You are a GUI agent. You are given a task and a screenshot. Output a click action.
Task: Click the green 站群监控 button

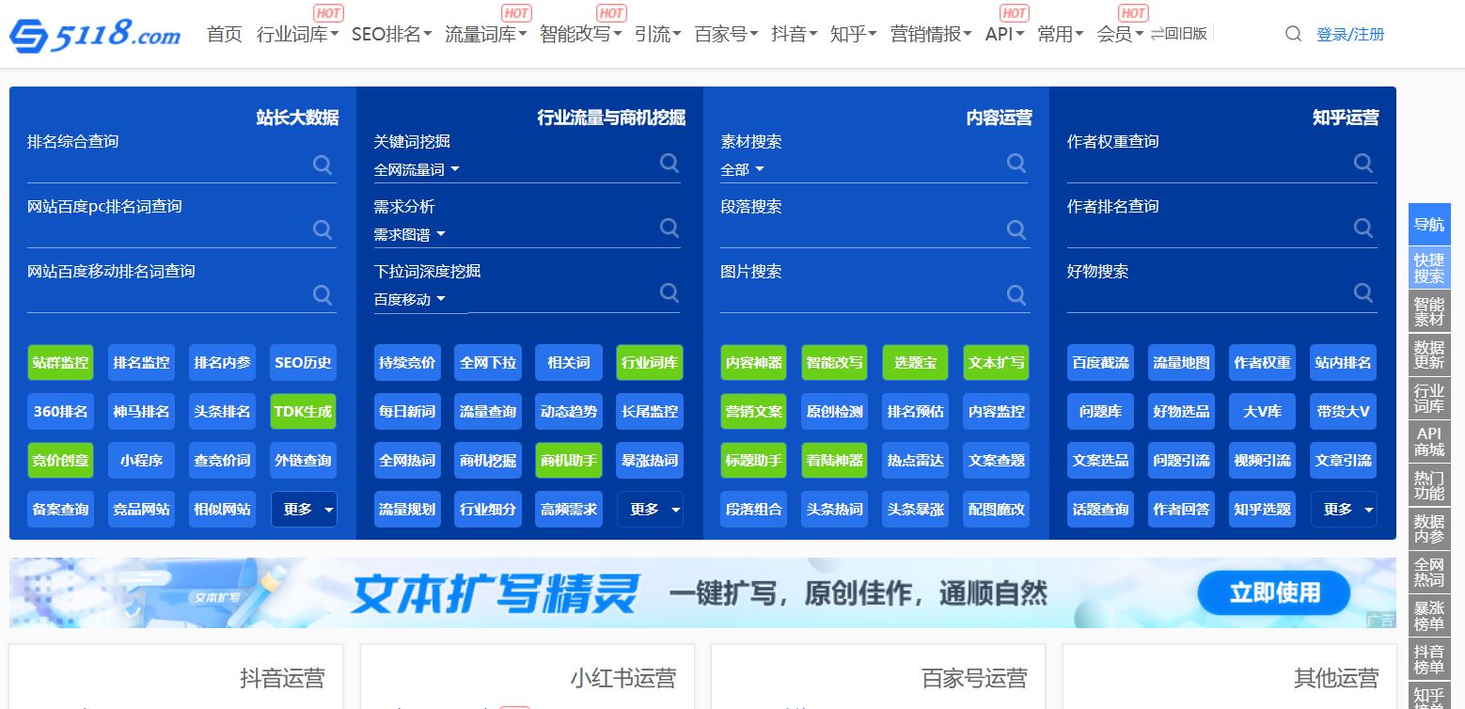pyautogui.click(x=60, y=362)
